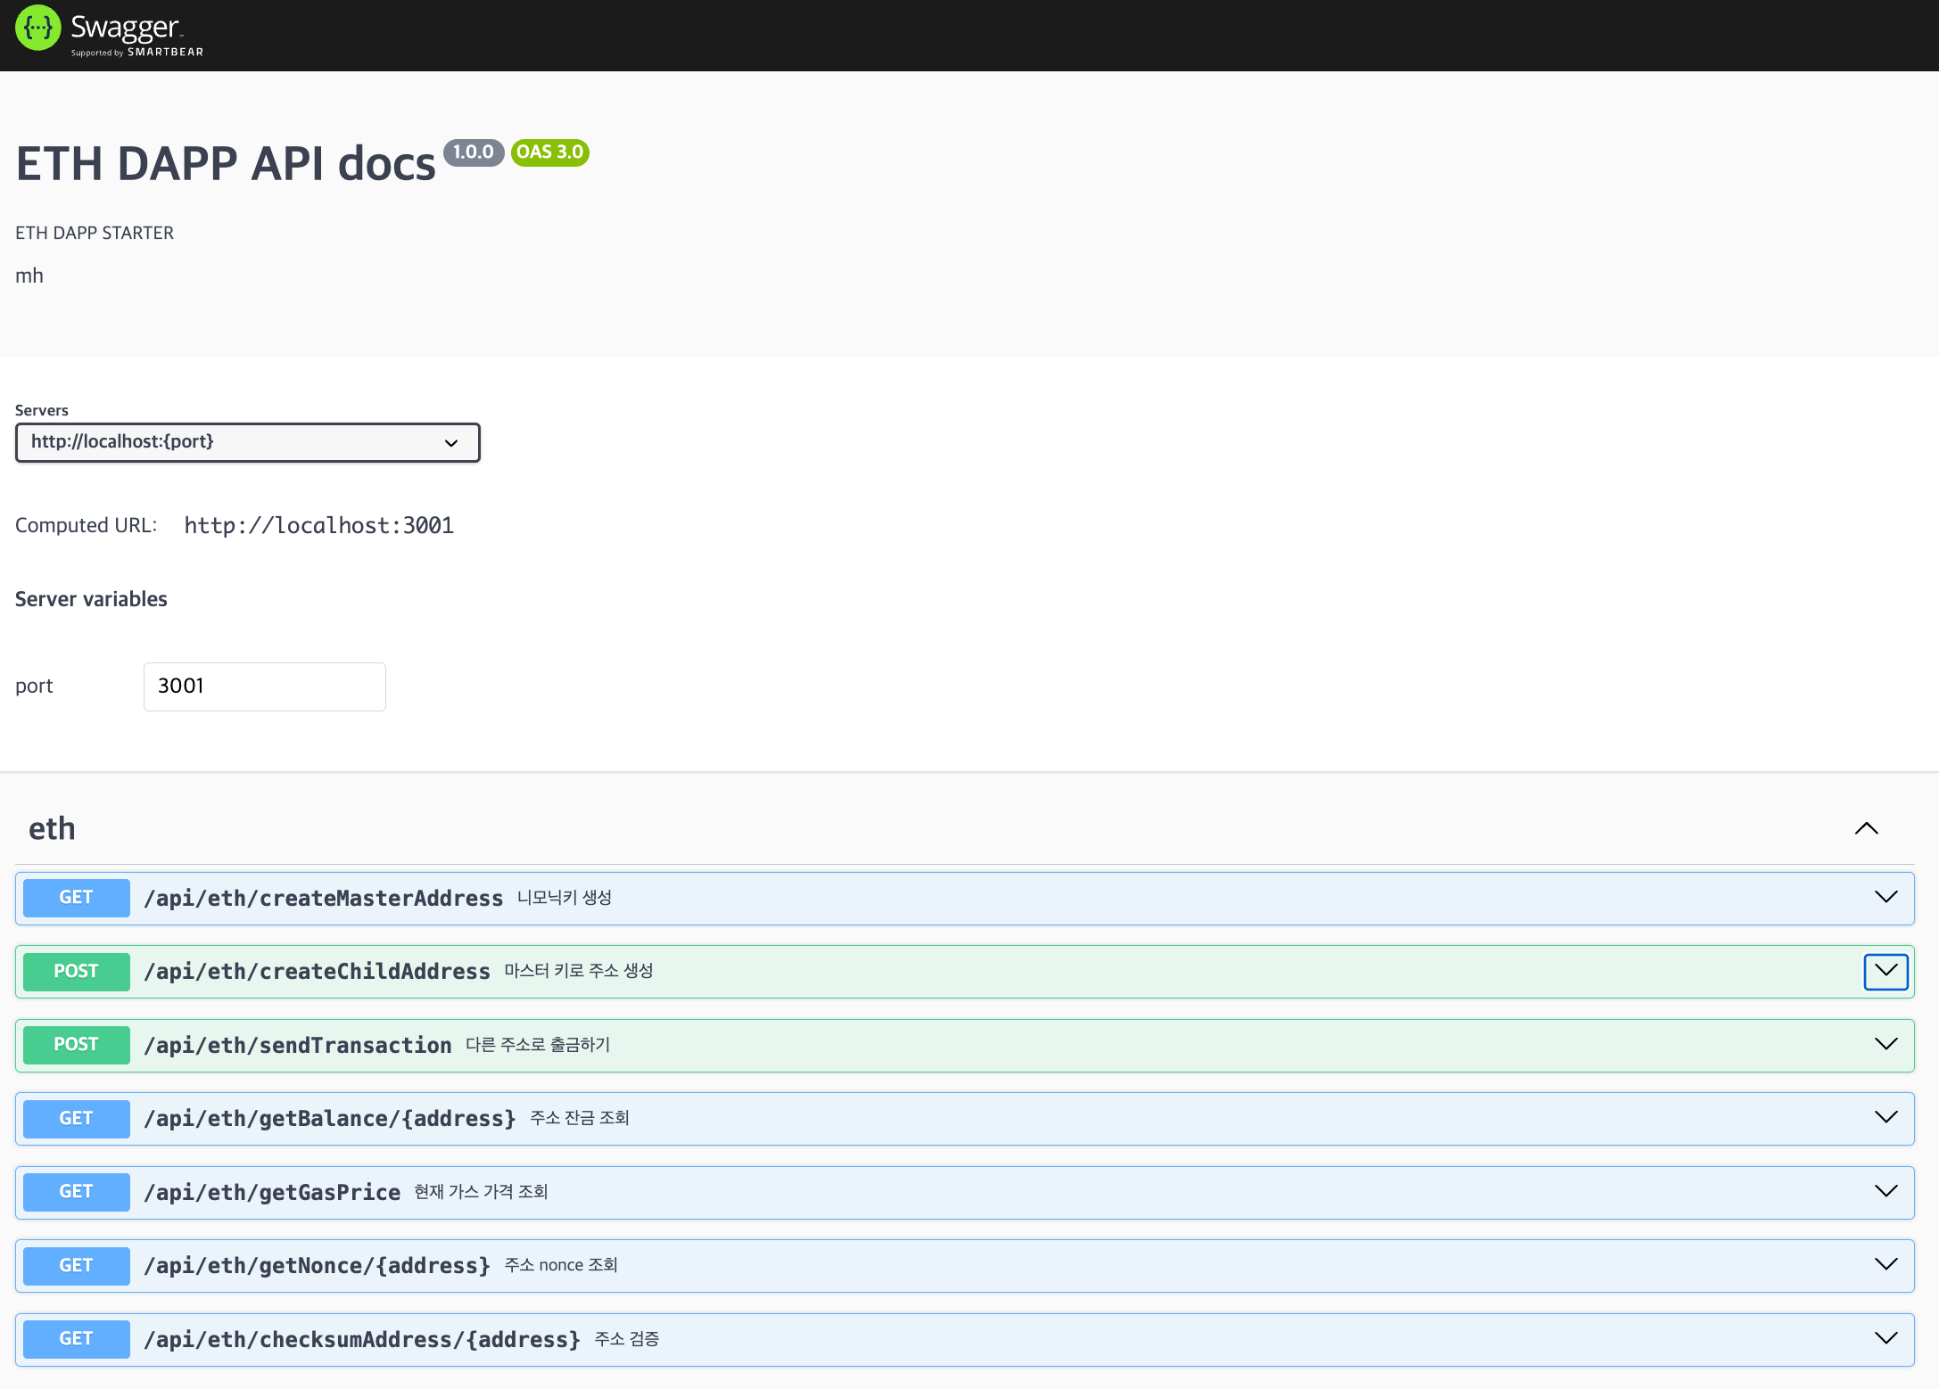Click inside the port value field
The width and height of the screenshot is (1939, 1389).
[x=264, y=686]
